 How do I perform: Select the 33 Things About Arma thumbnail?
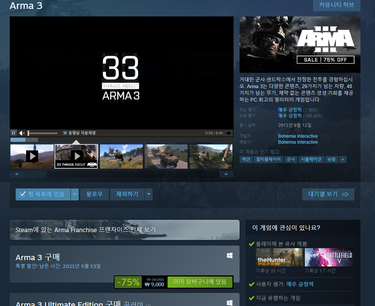point(76,156)
